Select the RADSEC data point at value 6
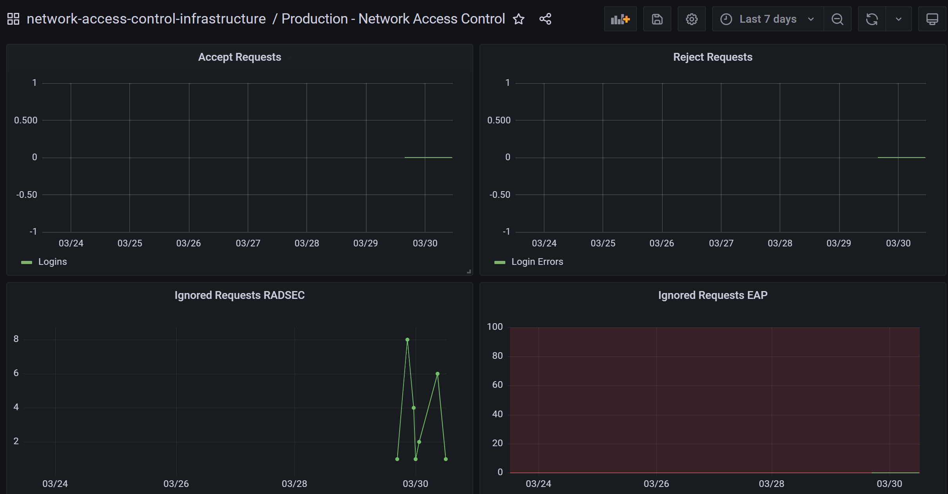Screen dimensions: 948x494 (438, 374)
